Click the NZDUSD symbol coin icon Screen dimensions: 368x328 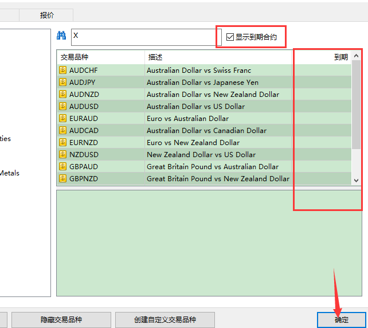click(x=62, y=155)
